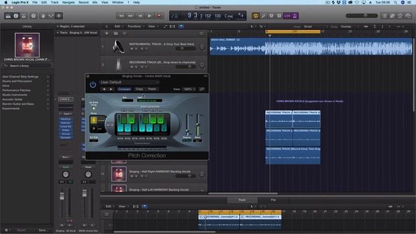Select the previous preset arrow in plugin
This screenshot has height=234, width=416.
(104, 89)
